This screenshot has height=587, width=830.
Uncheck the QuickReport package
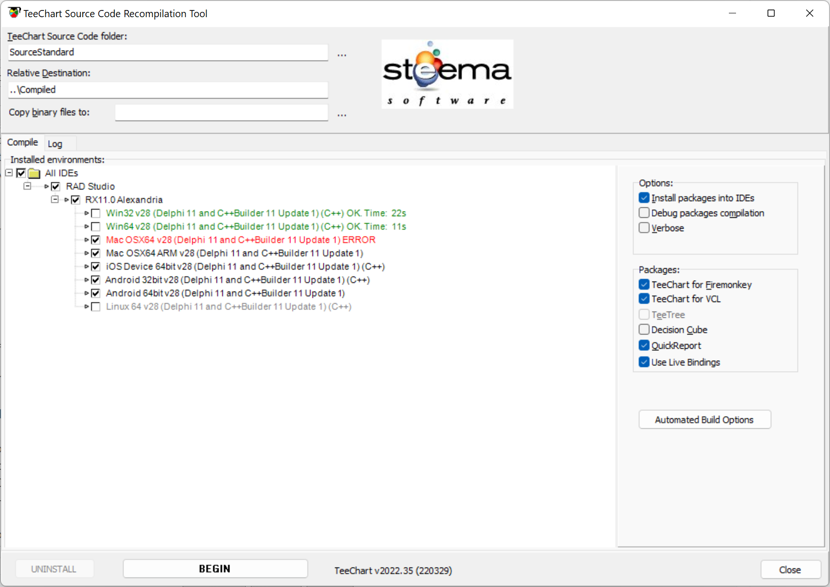coord(644,345)
